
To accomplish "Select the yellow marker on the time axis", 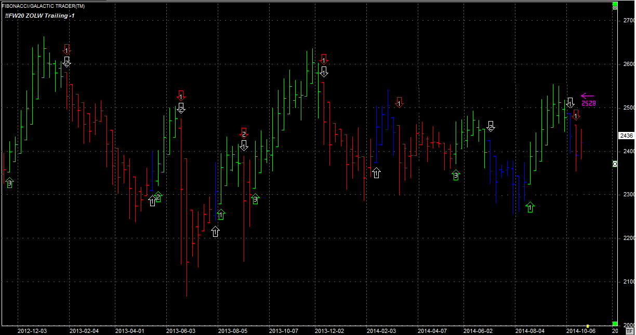I will [x=588, y=326].
